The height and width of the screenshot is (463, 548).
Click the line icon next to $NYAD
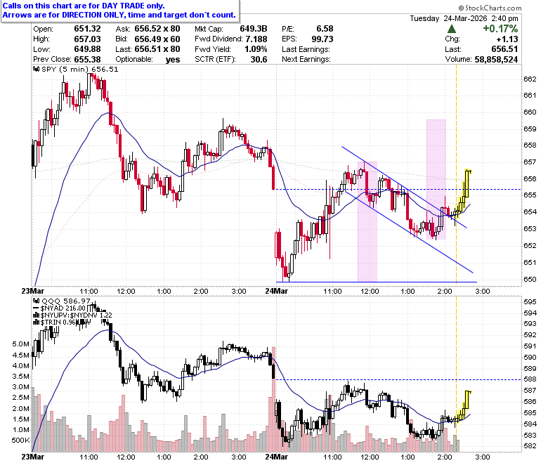point(36,308)
